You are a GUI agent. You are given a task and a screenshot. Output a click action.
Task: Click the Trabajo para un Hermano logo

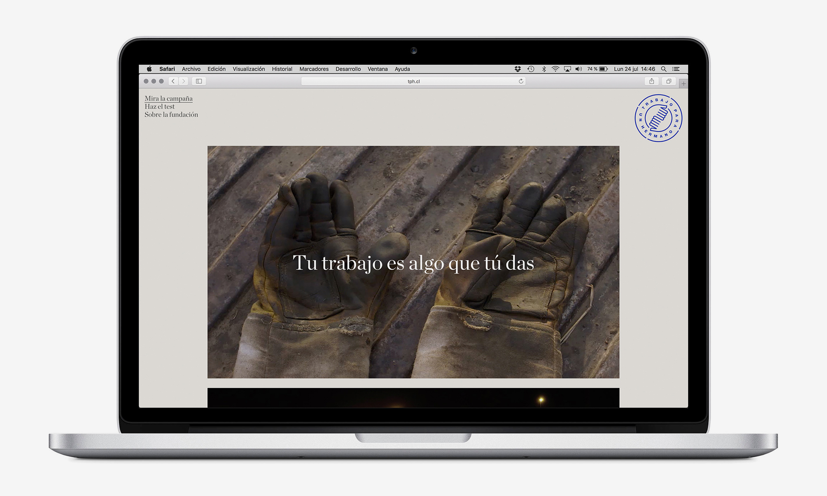(x=658, y=118)
